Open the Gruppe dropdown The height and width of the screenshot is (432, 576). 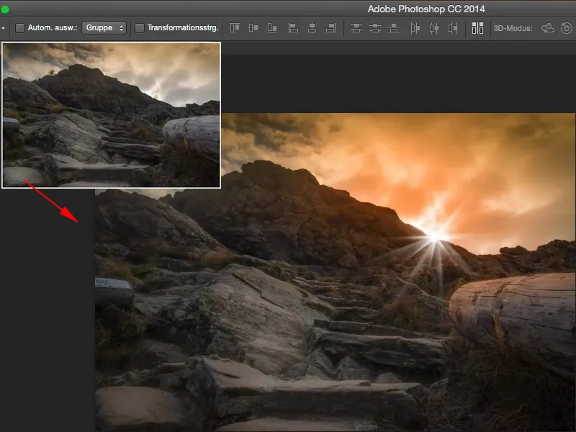(104, 28)
